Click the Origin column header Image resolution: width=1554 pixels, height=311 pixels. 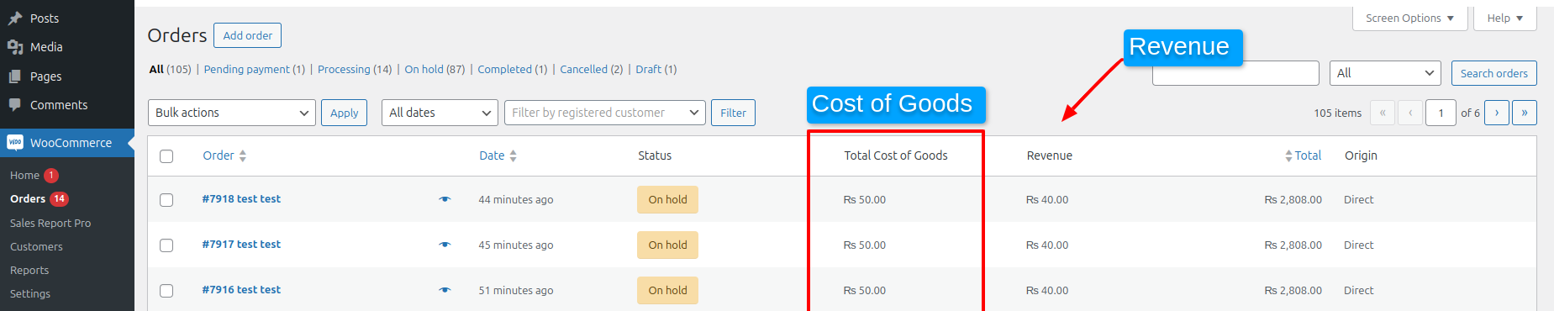pyautogui.click(x=1361, y=155)
